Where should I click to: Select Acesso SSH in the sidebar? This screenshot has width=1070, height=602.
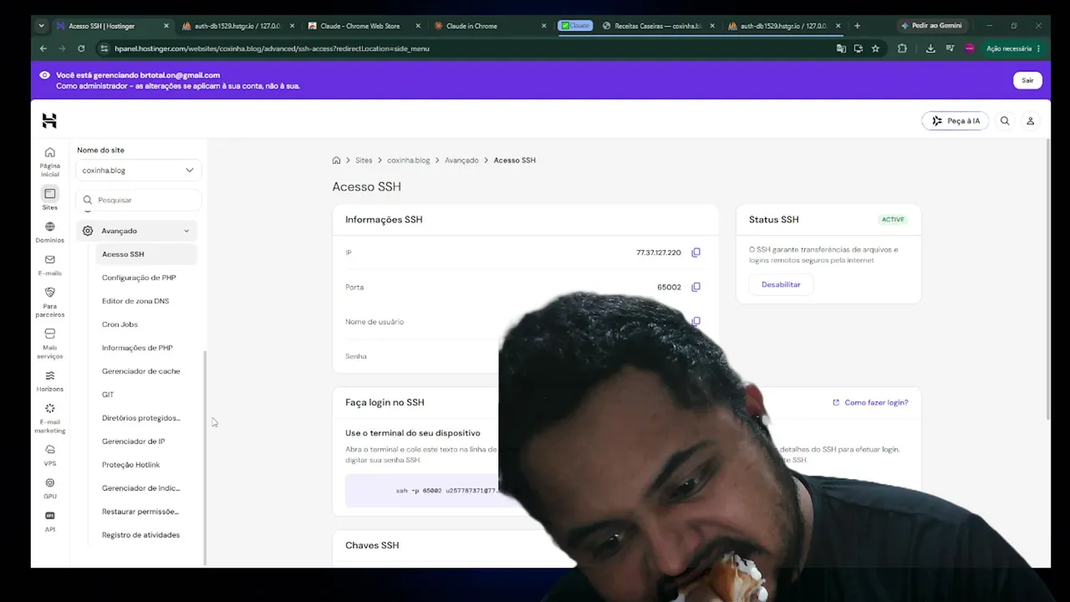[x=146, y=254]
